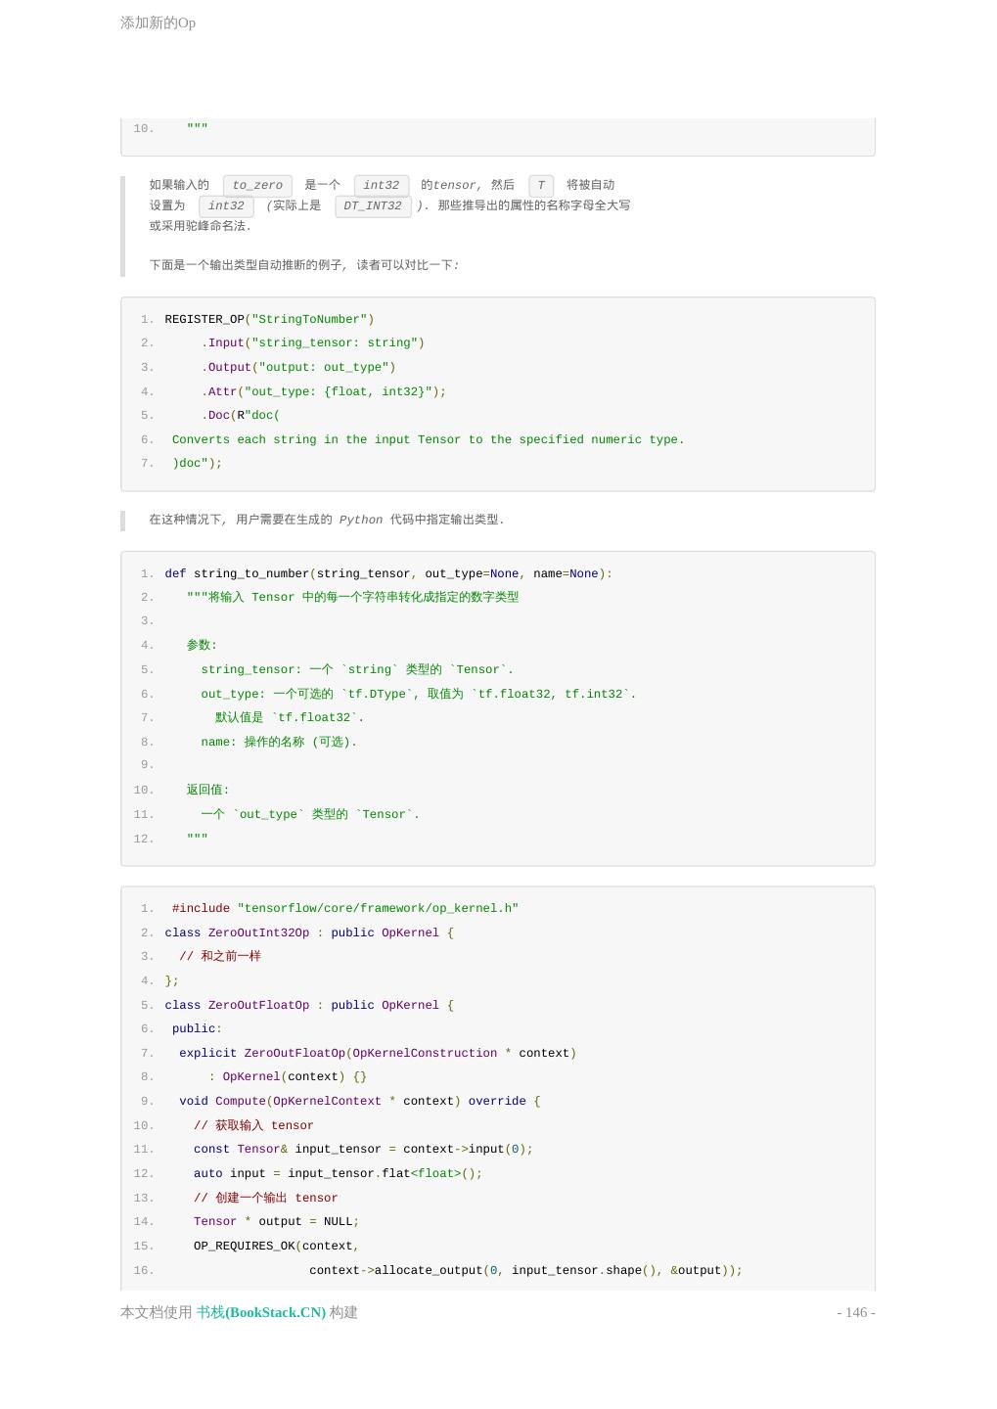This screenshot has height=1409, width=997.
Task: Click the REGISTER_OP("StringToNumber") code line
Action: coord(269,319)
